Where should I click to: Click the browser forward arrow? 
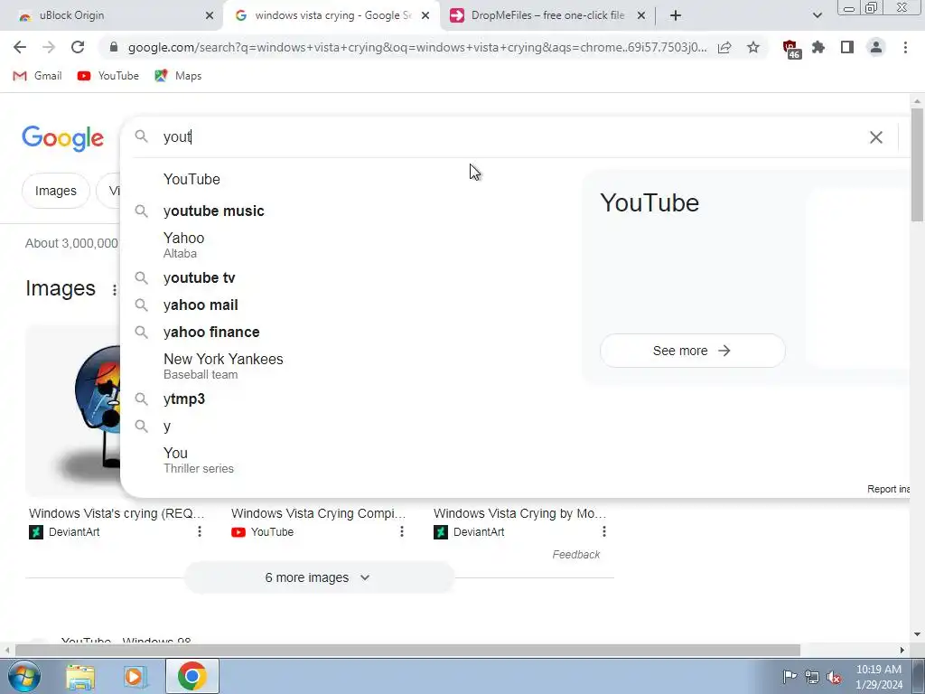(49, 47)
